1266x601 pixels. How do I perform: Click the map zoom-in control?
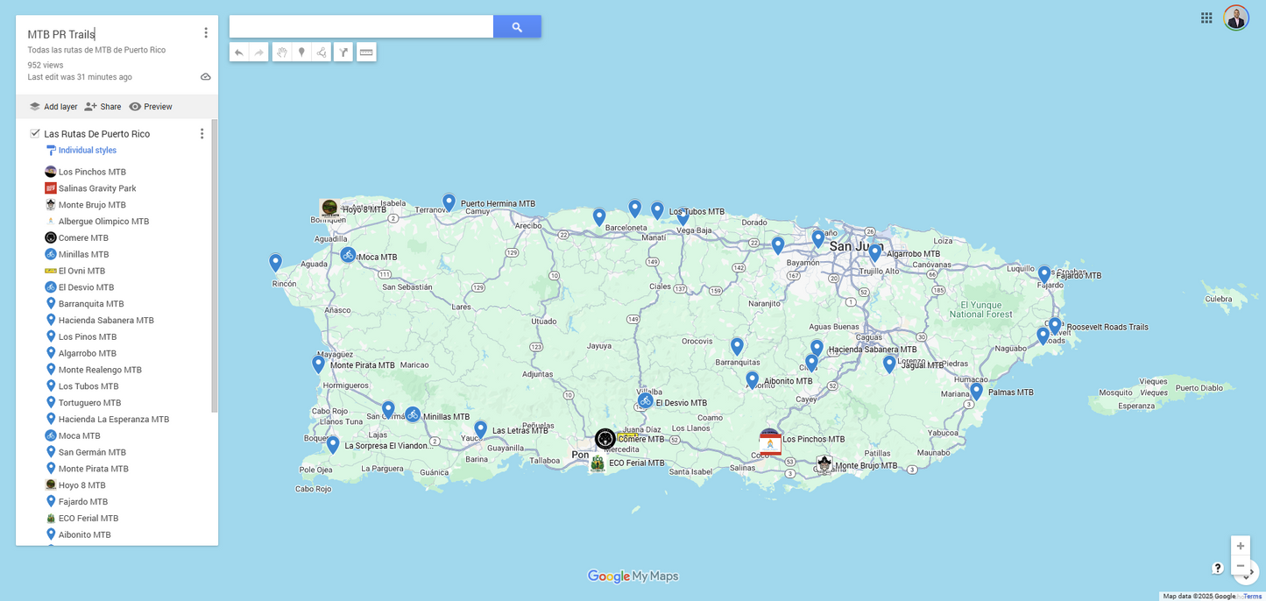1241,545
